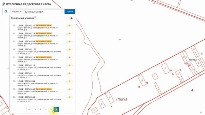Screen dimensions: 205x115
Task: Click the triangle icon on row 12:04:1050101:11
Action: point(67,73)
